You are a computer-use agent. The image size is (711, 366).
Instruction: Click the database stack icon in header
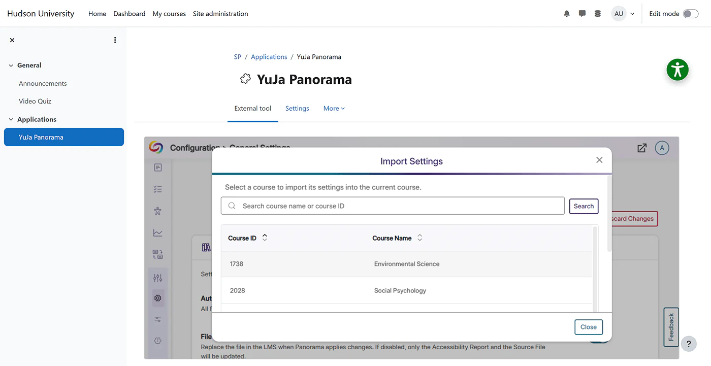tap(598, 14)
